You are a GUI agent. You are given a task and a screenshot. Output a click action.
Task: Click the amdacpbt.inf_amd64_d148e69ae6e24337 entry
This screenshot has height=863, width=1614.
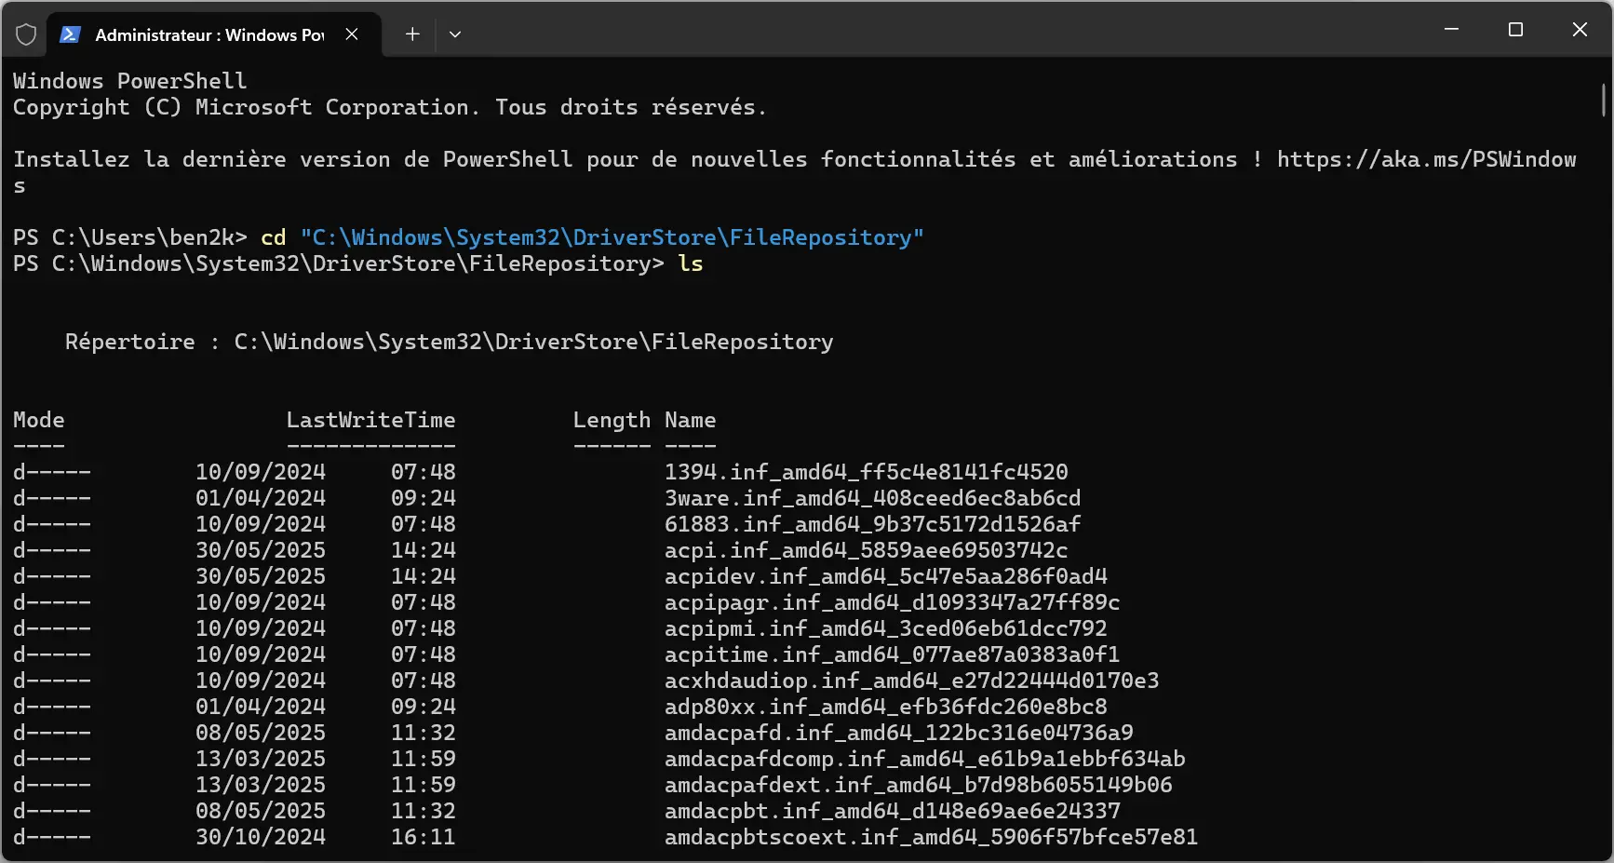click(x=892, y=811)
